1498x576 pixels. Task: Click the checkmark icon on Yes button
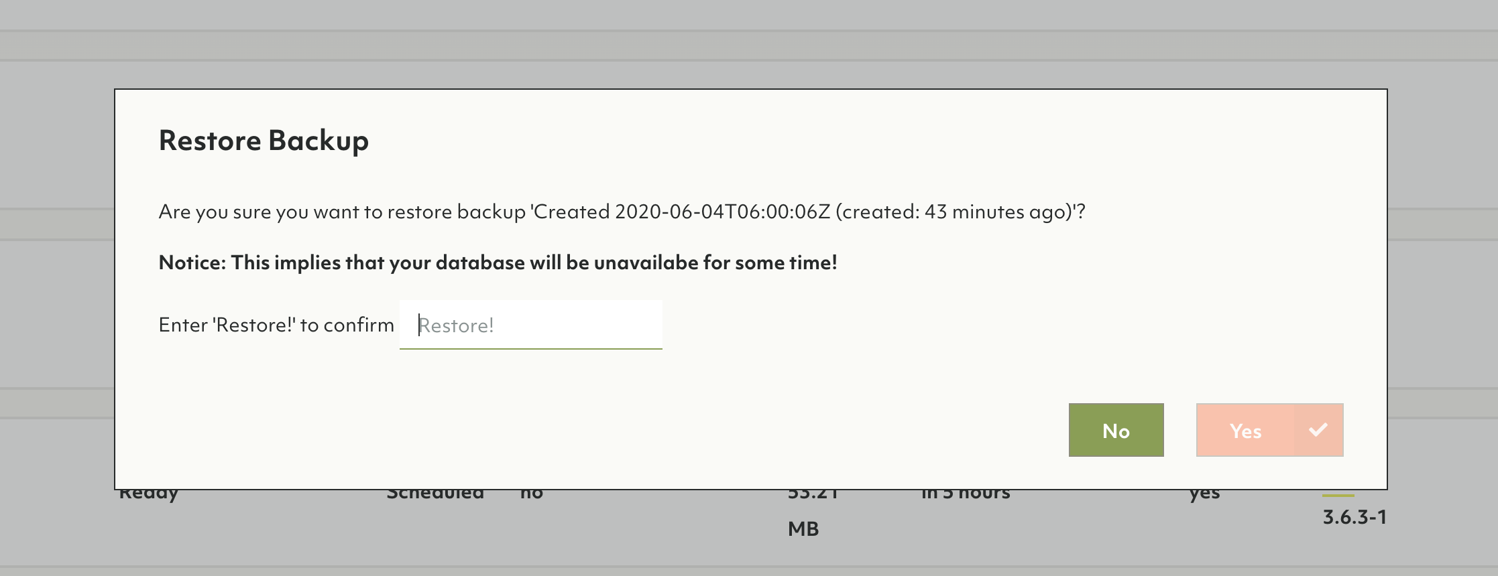click(x=1318, y=430)
